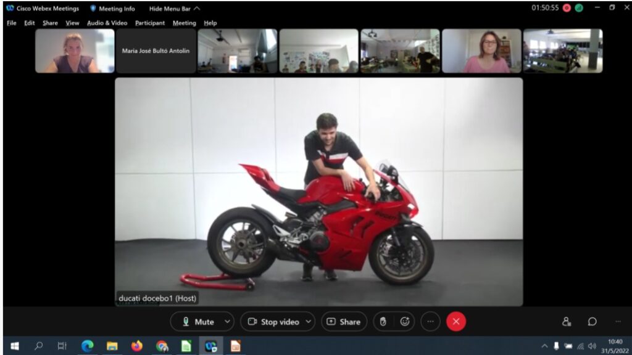Open Task View on taskbar
632x355 pixels.
tap(62, 346)
